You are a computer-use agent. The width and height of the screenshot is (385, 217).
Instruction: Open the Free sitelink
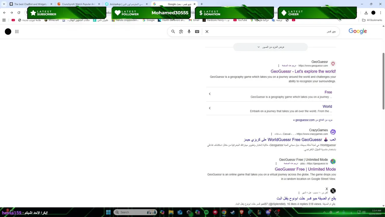pos(328,92)
